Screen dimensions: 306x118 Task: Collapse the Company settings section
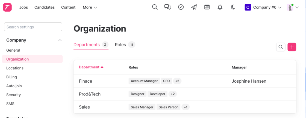60,40
